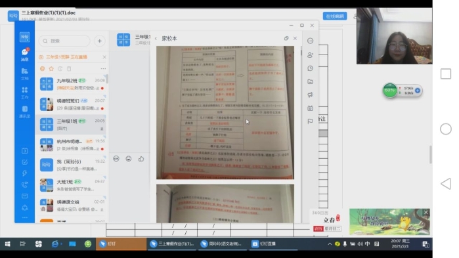This screenshot has height=258, width=459.
Task: Open the Contacts icon in the sidebar
Action: coord(24,112)
